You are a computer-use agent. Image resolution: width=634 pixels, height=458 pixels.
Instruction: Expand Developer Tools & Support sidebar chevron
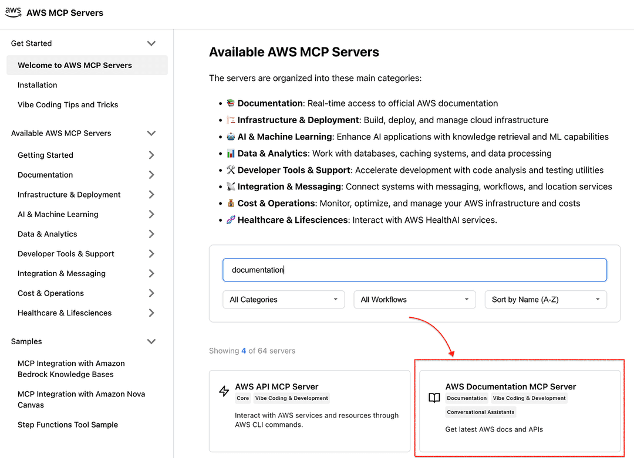tap(151, 254)
